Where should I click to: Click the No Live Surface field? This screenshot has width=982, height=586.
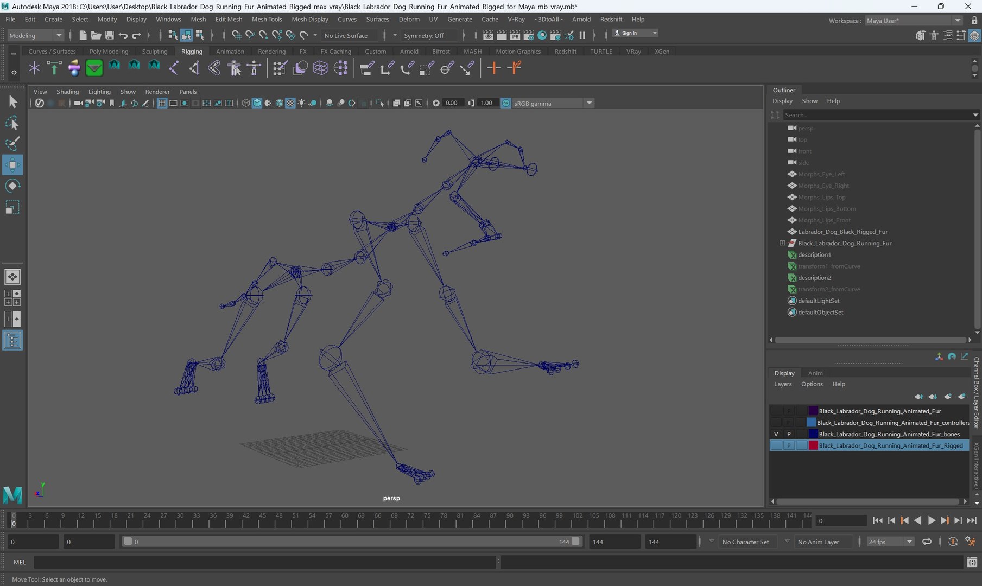[x=349, y=35]
